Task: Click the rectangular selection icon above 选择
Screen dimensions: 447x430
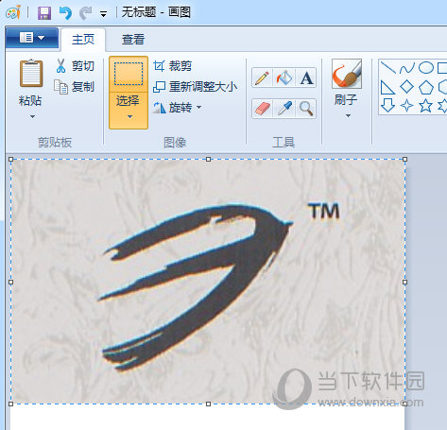Action: click(129, 74)
